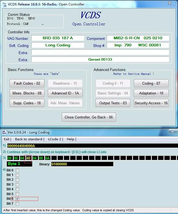Image resolution: width=178 pixels, height=214 pixels.
Task: Uncheck the Bit 6 checkbox
Action: pyautogui.click(x=17, y=199)
